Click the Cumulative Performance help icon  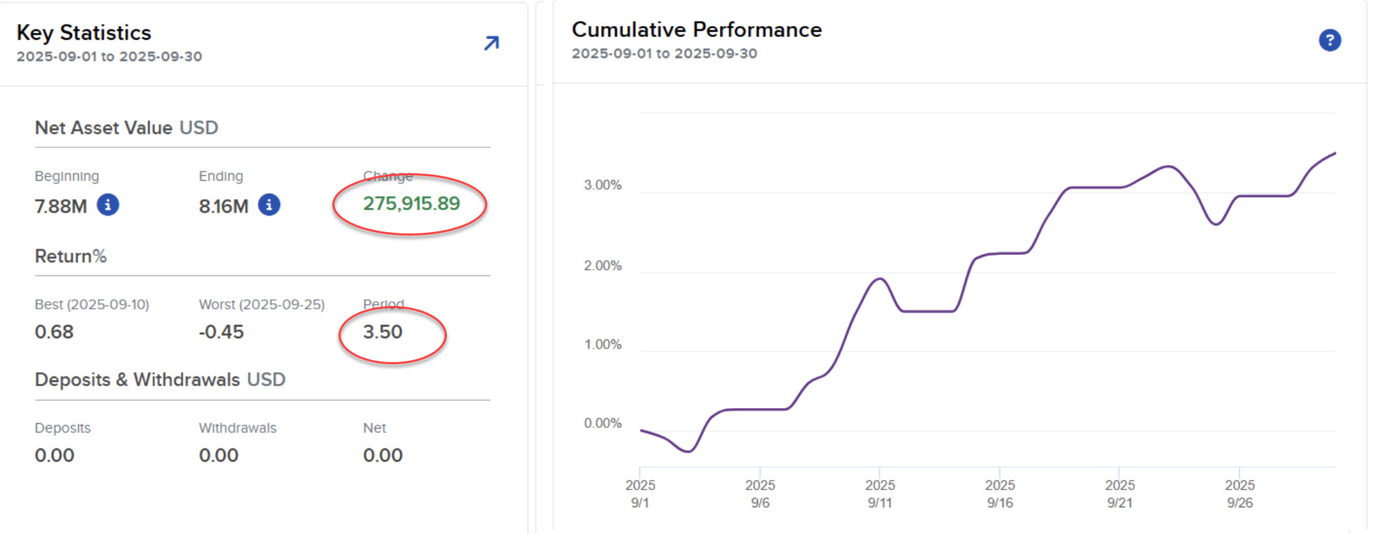(1329, 40)
